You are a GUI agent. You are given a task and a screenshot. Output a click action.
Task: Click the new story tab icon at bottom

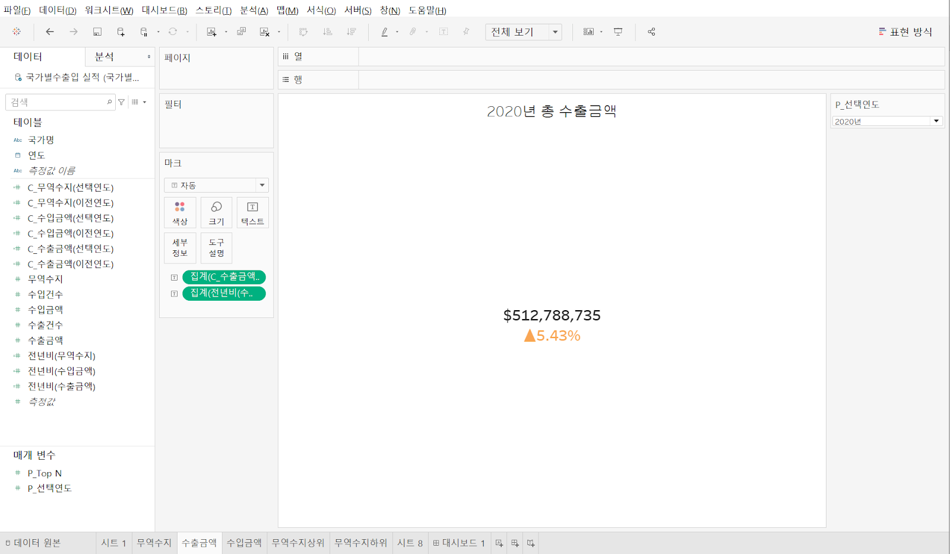point(531,543)
